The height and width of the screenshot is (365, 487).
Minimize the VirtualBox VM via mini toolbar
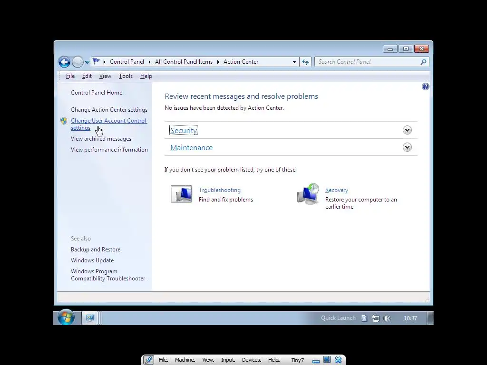coord(316,360)
